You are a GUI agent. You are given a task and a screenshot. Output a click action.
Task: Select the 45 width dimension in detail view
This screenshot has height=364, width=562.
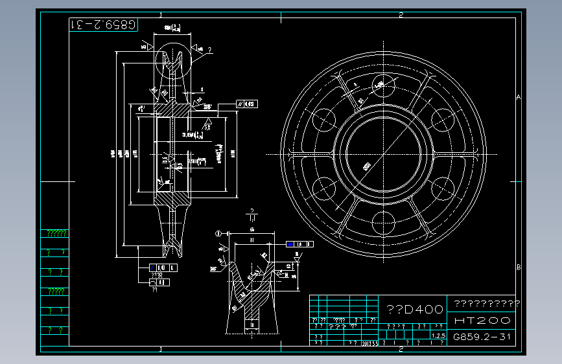tap(252, 229)
